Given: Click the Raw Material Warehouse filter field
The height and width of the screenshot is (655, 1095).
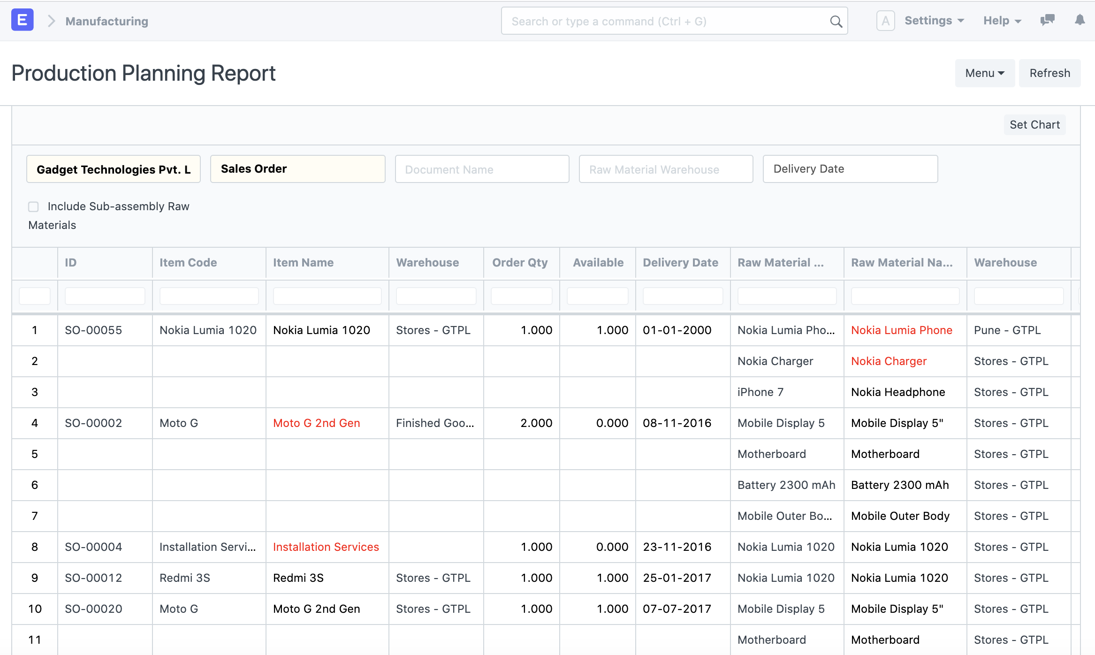Looking at the screenshot, I should (665, 169).
